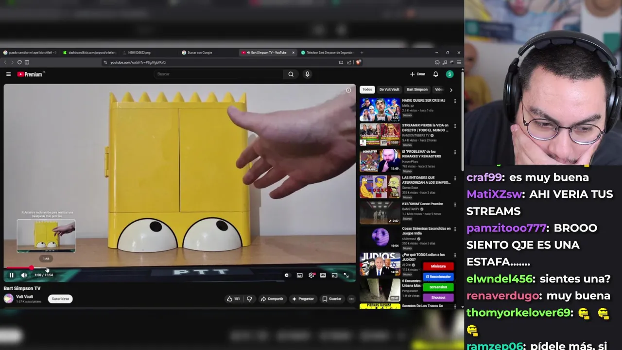Go to the YouTube Premium home logo

(x=30, y=74)
